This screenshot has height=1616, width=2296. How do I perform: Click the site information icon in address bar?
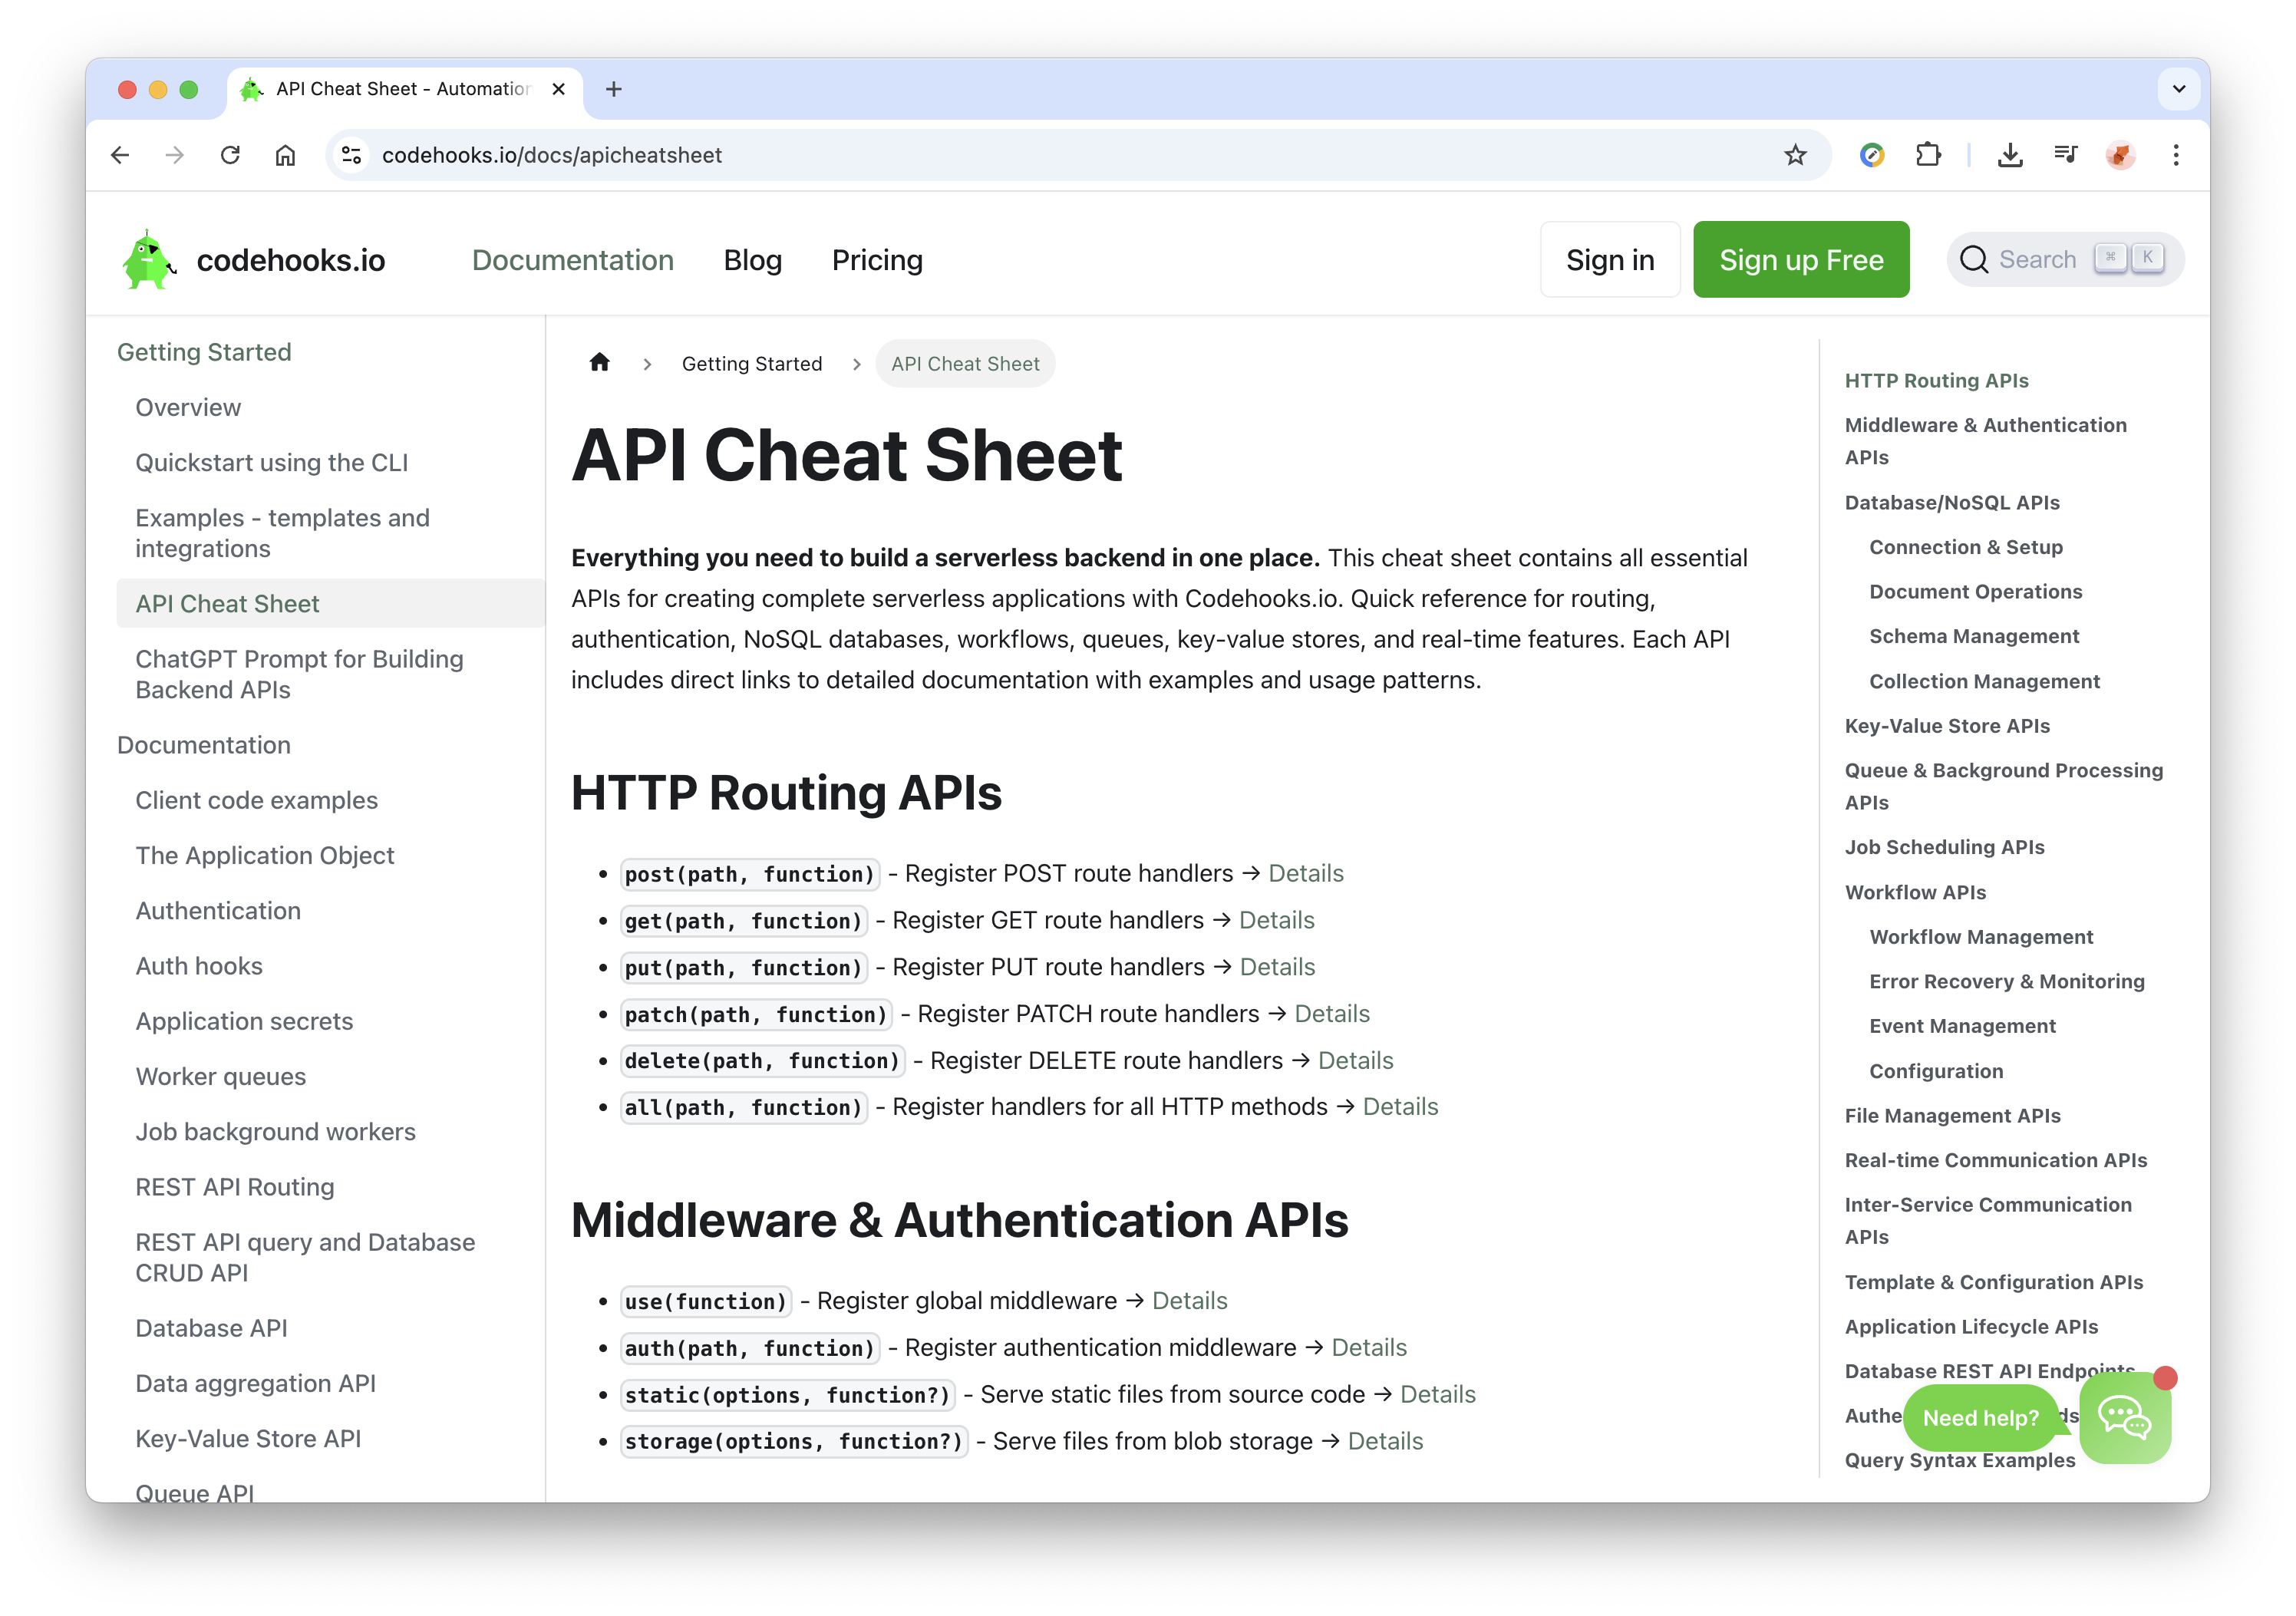coord(352,155)
